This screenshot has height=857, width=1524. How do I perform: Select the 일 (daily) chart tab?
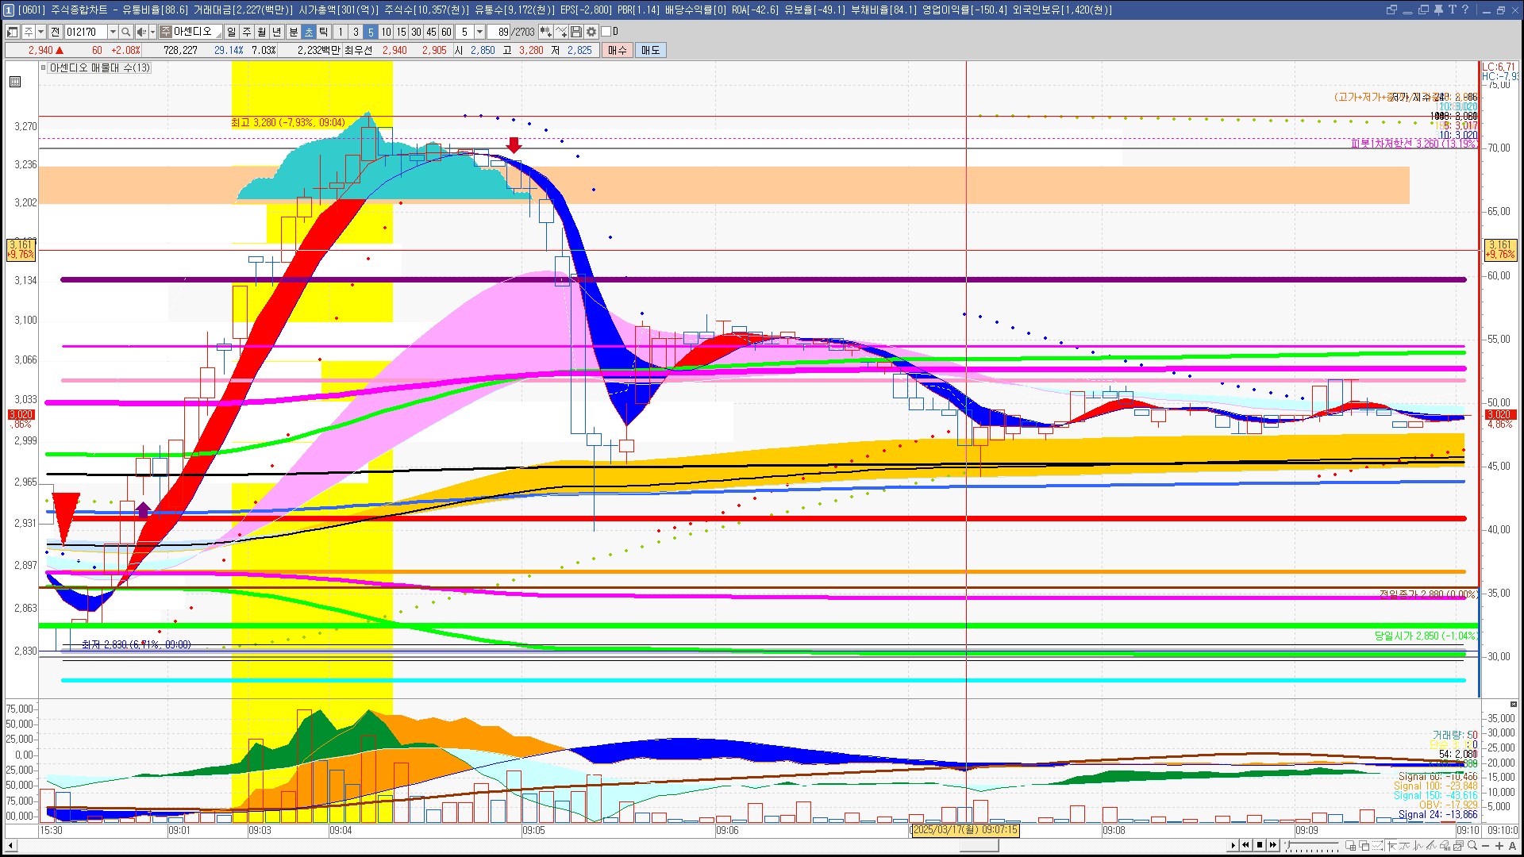click(231, 32)
